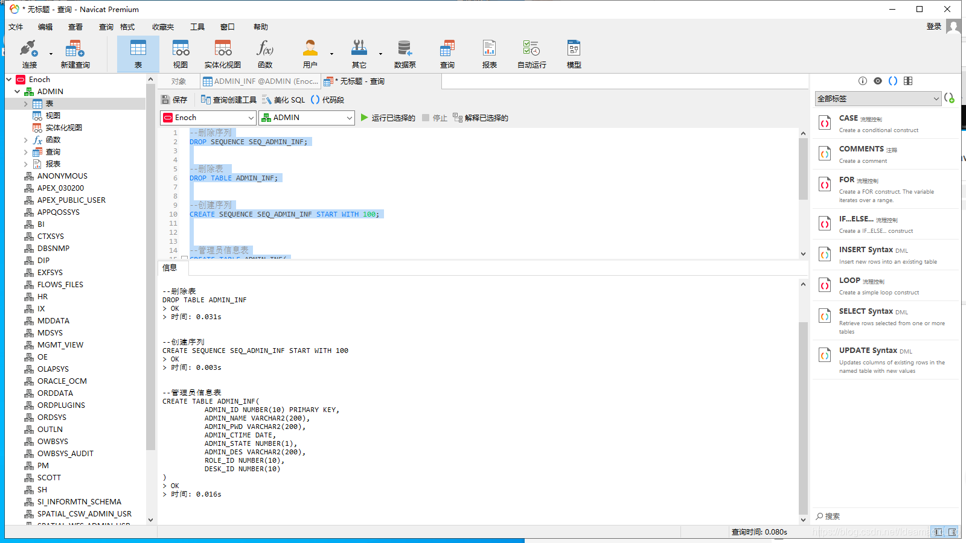Expand the 表 tables node
966x543 pixels.
[26, 104]
